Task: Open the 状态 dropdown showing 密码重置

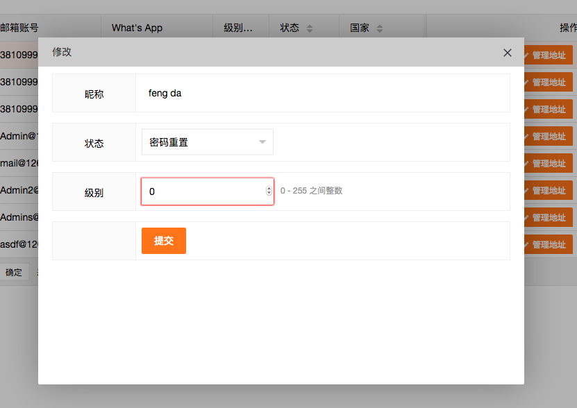Action: [207, 142]
